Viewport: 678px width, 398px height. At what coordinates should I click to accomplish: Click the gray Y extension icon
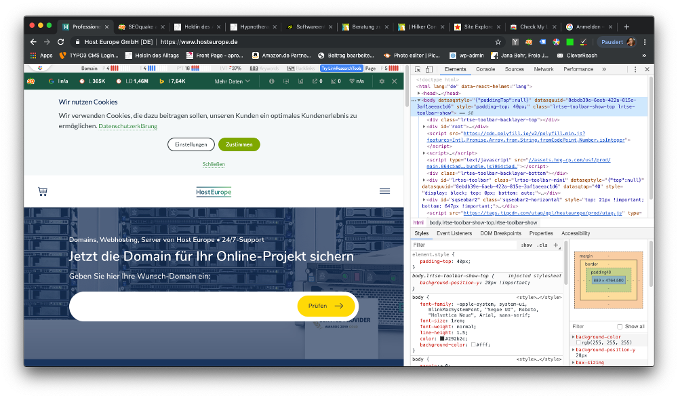[515, 42]
